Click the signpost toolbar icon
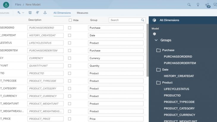 pos(37,13)
